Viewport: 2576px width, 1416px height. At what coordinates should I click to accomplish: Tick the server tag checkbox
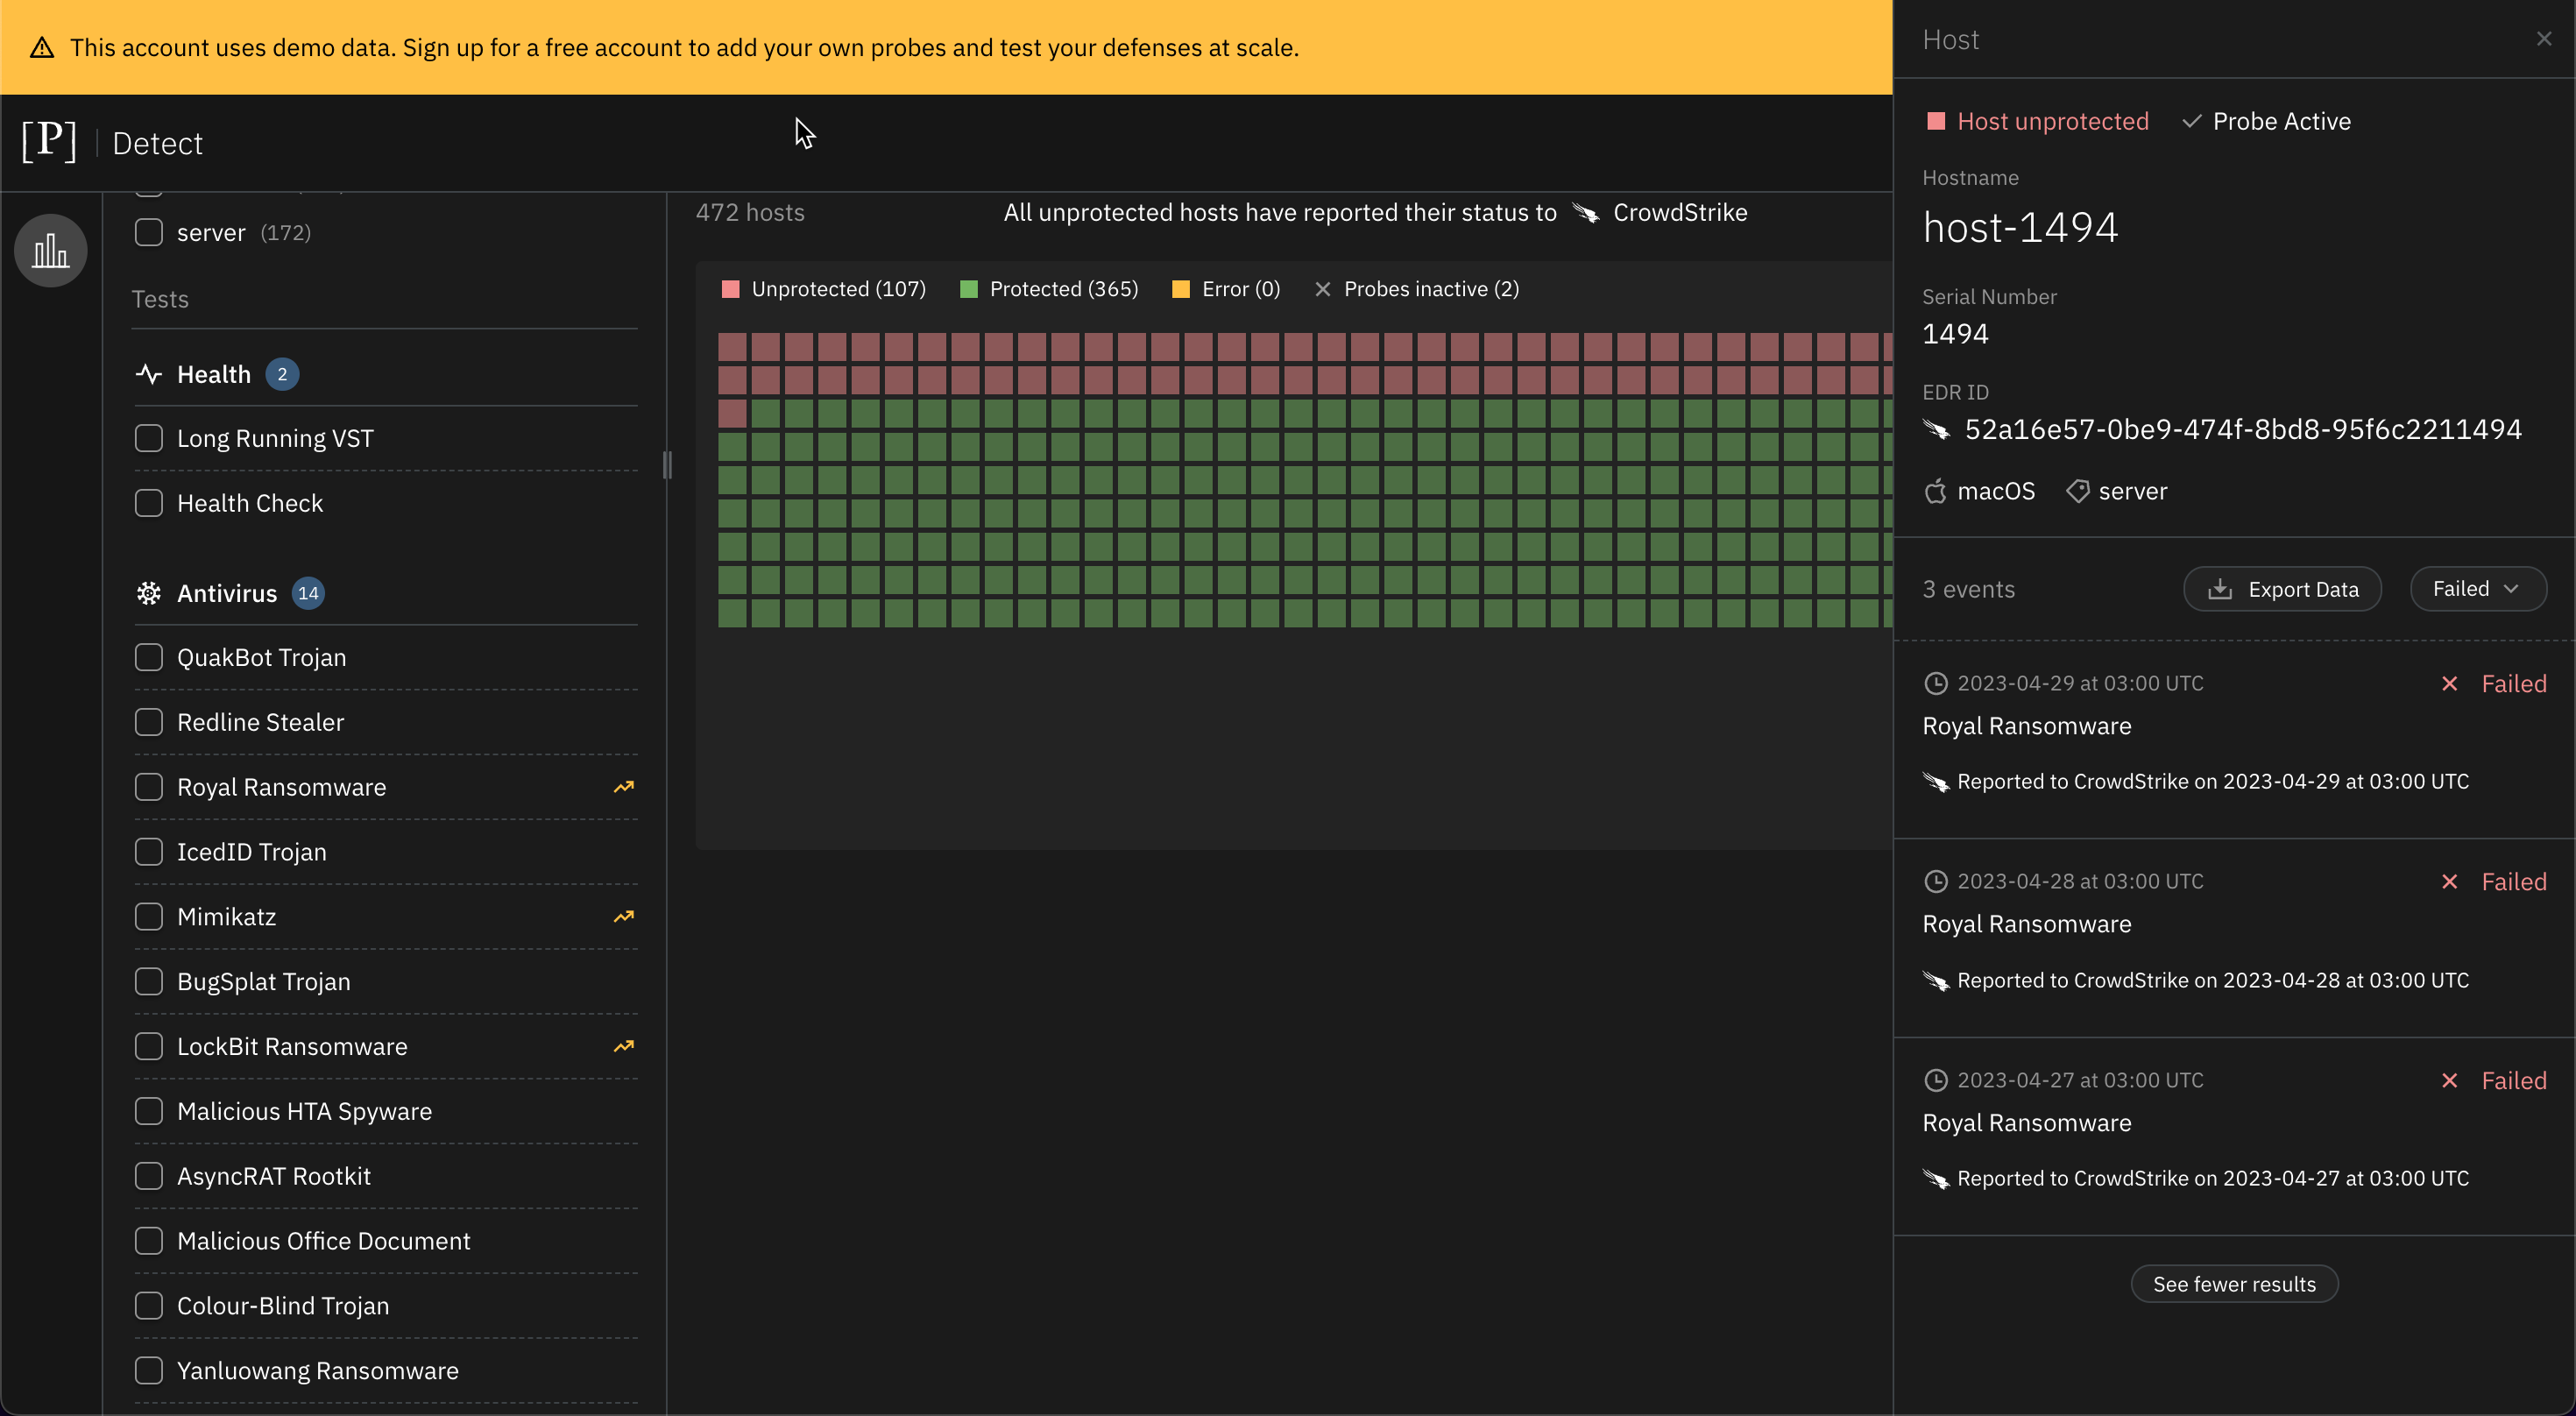[149, 232]
